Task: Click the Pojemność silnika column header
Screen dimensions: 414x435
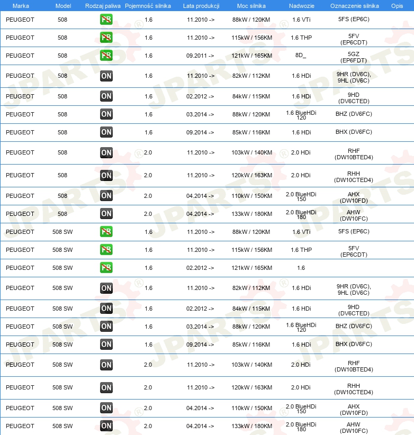Action: (x=148, y=6)
